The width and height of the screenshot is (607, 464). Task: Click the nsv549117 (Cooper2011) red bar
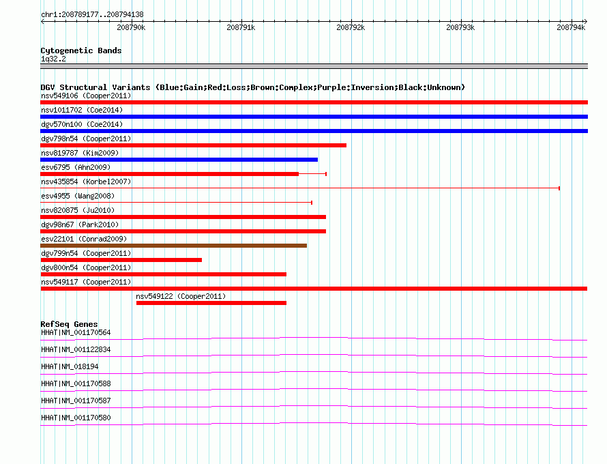pos(314,289)
